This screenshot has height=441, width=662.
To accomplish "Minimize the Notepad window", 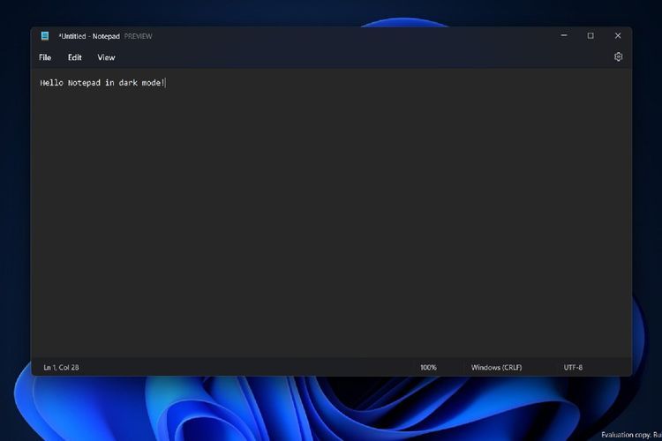I will coord(564,36).
